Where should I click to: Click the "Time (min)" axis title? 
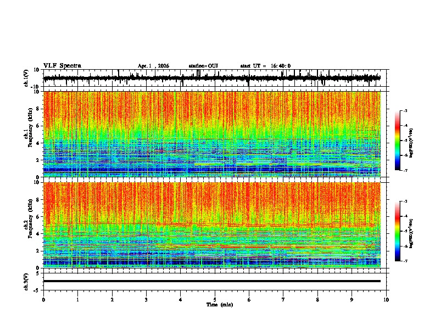coord(220,305)
